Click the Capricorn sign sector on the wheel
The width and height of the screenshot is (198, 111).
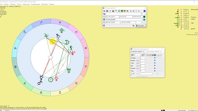(x=60, y=23)
